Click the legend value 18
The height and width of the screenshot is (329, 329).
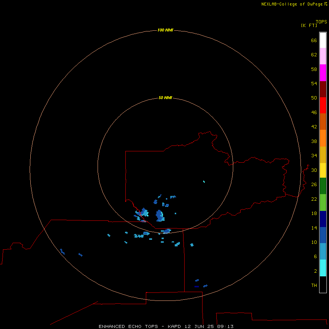pyautogui.click(x=314, y=213)
